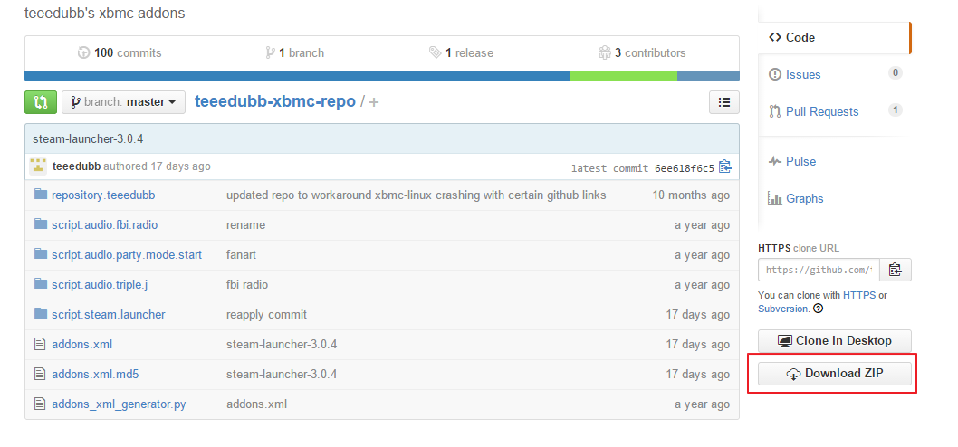Open 'addons.xml' commit message in generator row
This screenshot has width=958, height=447.
pos(256,404)
